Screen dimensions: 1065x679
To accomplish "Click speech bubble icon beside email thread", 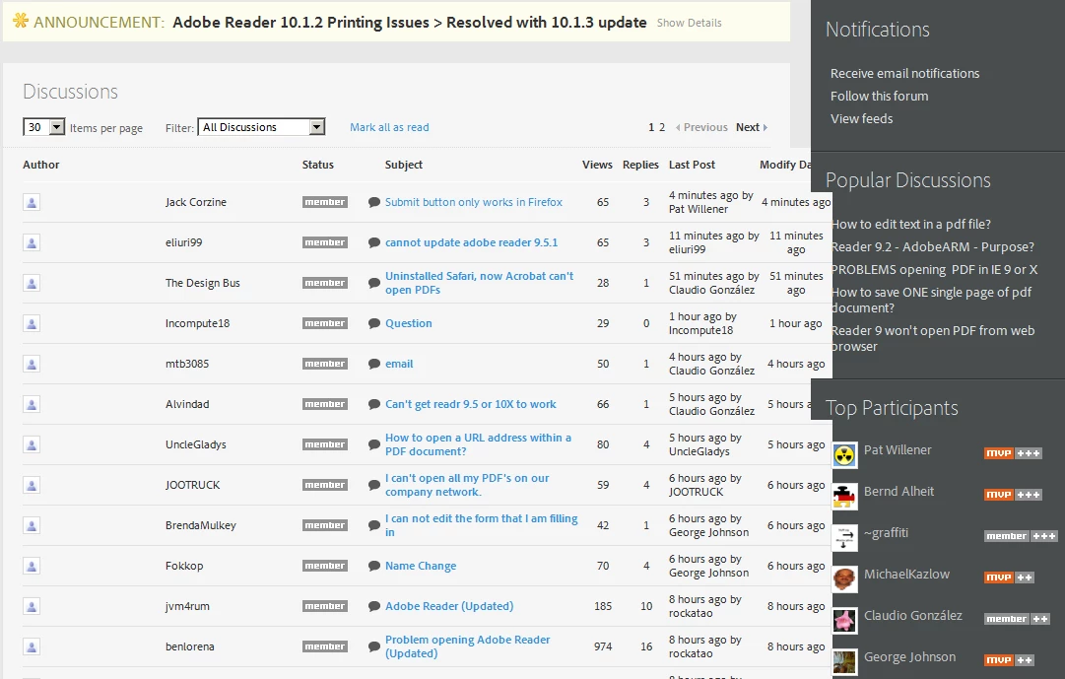I will 373,364.
